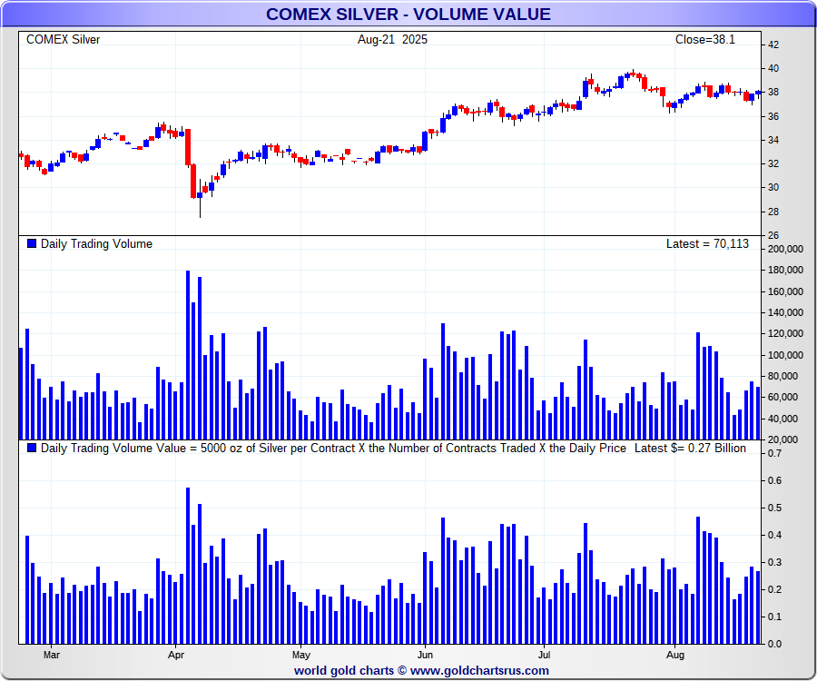Click the Mar label on the time axis
Image resolution: width=817 pixels, height=681 pixels.
pos(52,654)
